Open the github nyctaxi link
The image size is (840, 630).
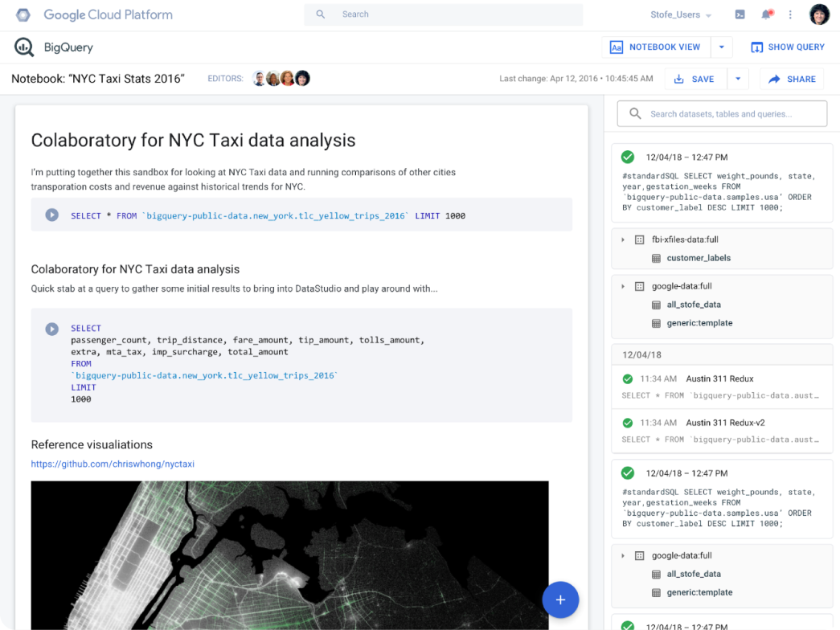[113, 464]
